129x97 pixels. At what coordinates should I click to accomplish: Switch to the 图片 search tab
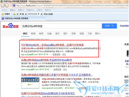(66, 33)
